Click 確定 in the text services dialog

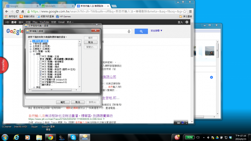click(63, 102)
